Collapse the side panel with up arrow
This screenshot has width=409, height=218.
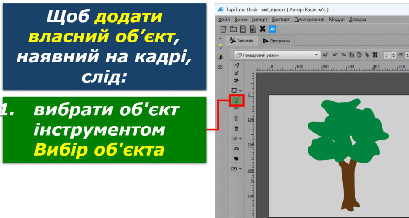(220, 39)
